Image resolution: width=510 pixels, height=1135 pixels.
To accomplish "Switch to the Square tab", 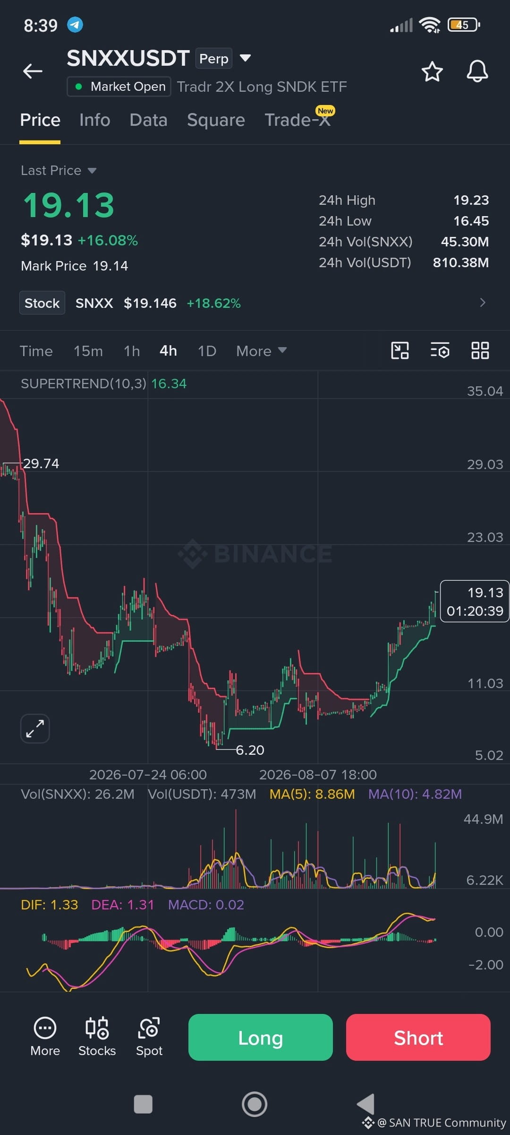I will [x=216, y=120].
